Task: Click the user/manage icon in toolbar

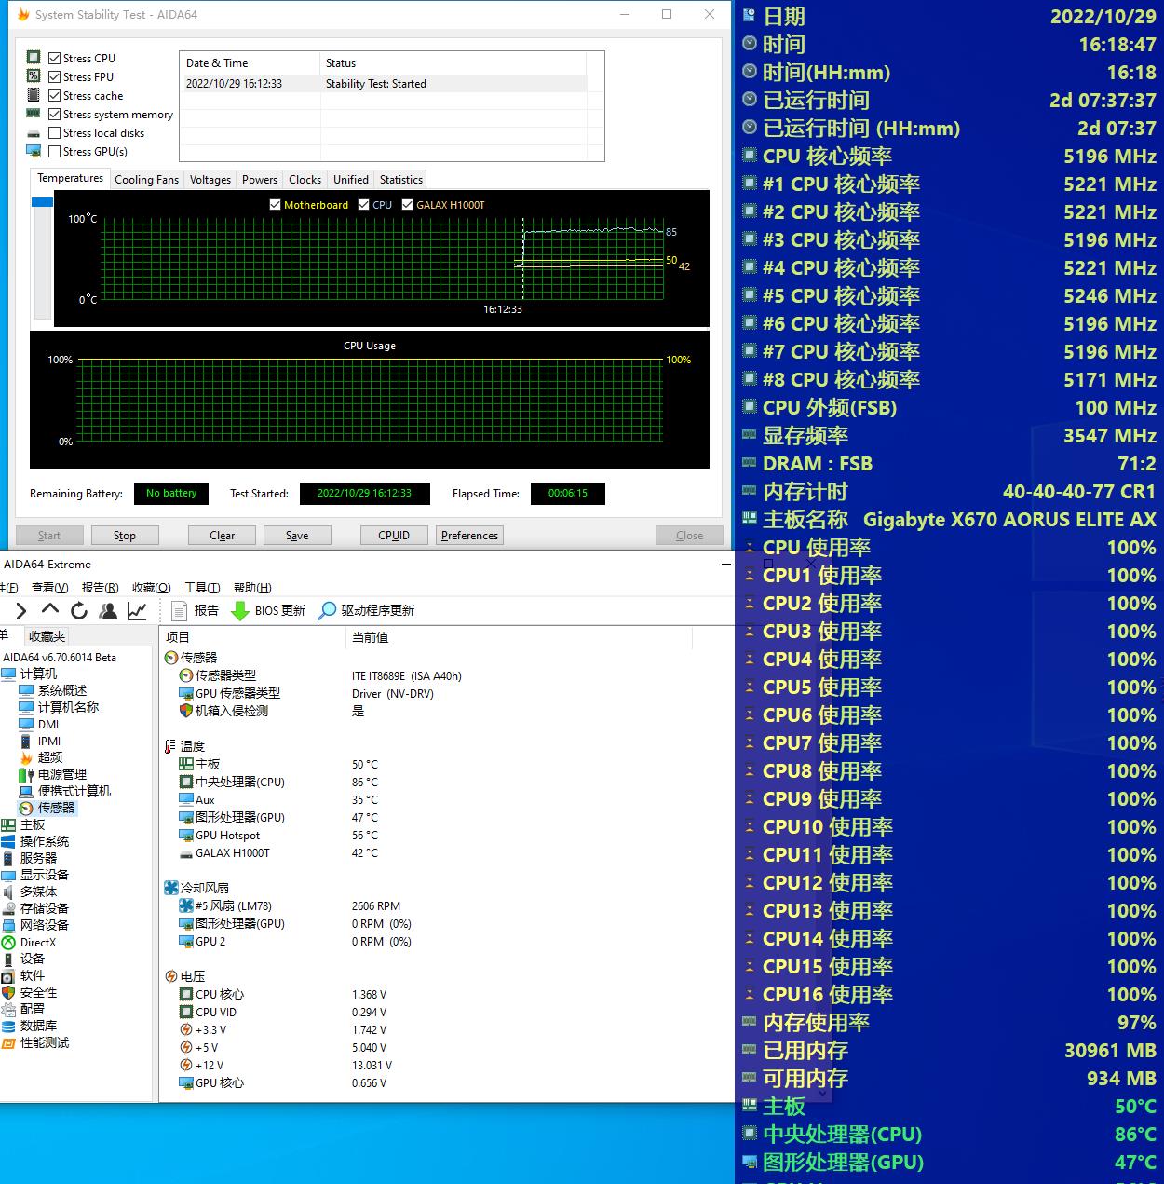Action: coord(108,610)
